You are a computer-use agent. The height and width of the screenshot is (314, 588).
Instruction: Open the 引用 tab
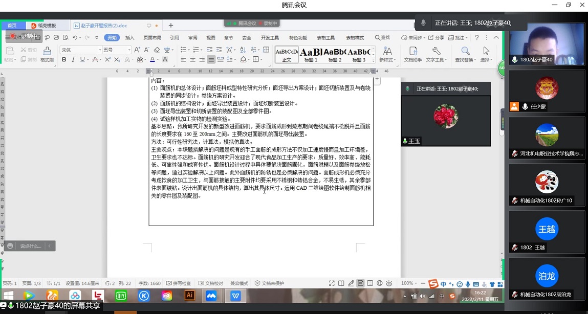coord(175,37)
